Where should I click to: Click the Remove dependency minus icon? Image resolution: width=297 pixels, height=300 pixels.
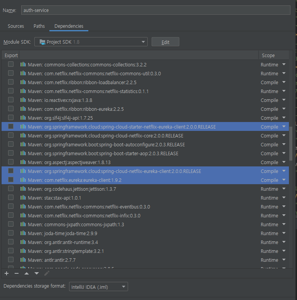point(17,273)
